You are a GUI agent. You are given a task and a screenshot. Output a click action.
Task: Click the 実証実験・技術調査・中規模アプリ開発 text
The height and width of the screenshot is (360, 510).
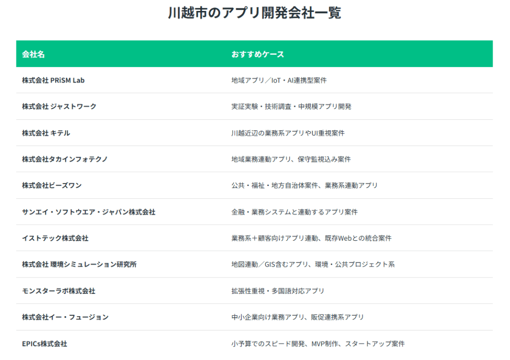[291, 106]
